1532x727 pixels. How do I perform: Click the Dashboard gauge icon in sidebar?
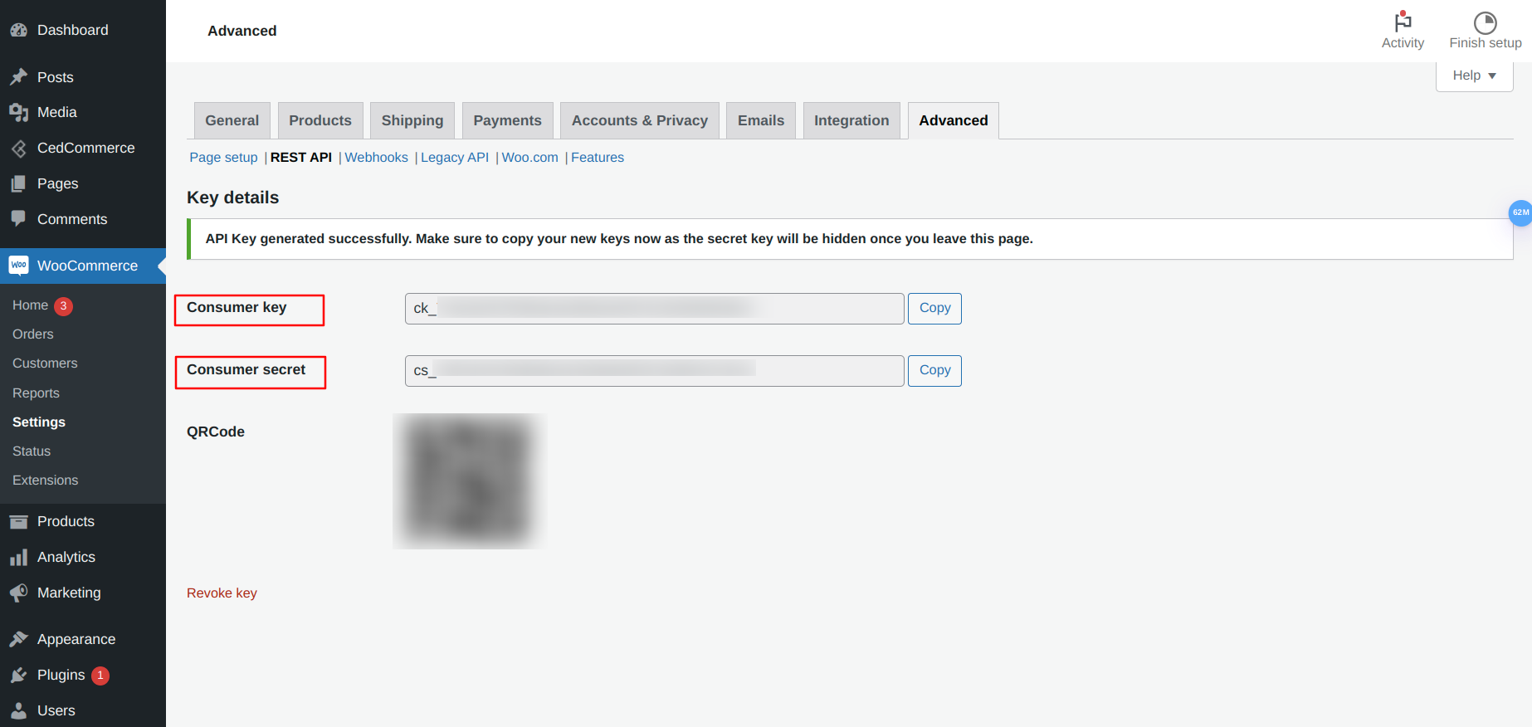click(18, 30)
